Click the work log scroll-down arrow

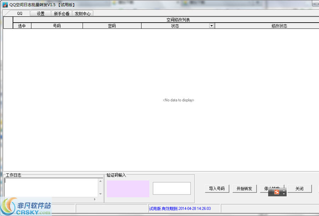pyautogui.click(x=101, y=194)
